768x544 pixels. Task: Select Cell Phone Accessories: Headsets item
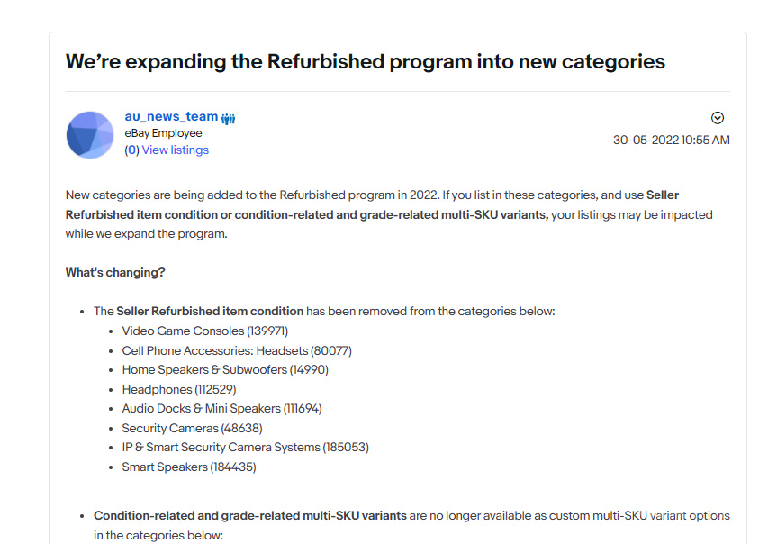[237, 351]
